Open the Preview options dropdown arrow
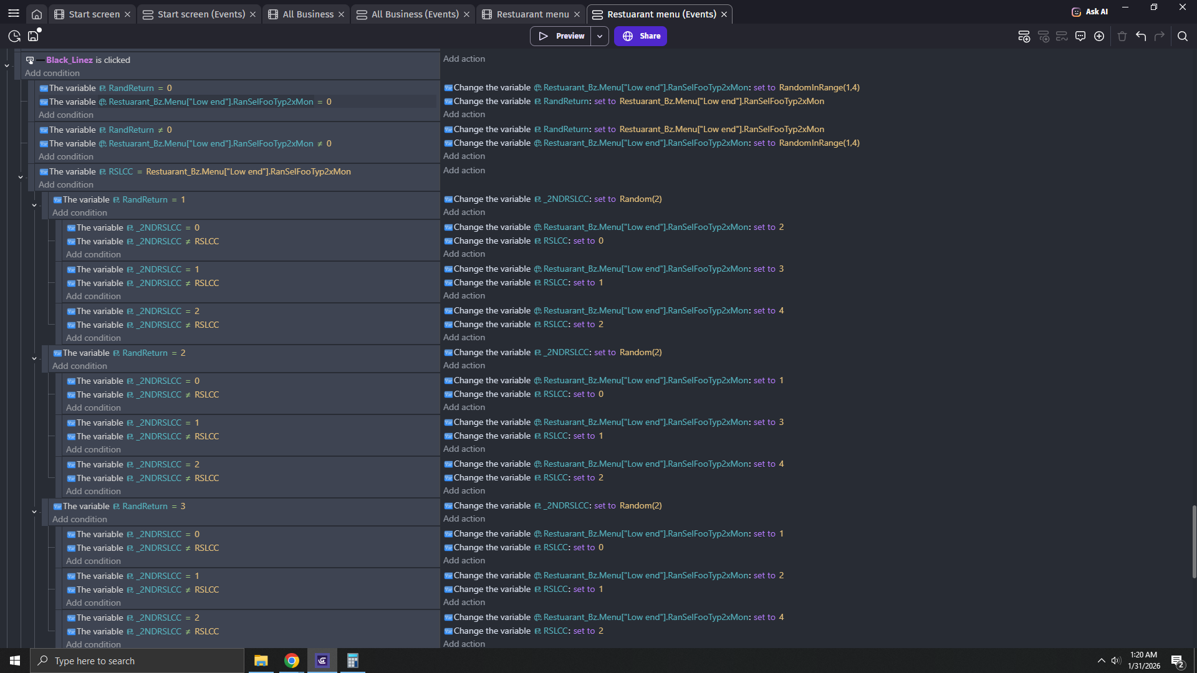Viewport: 1197px width, 673px height. [600, 36]
